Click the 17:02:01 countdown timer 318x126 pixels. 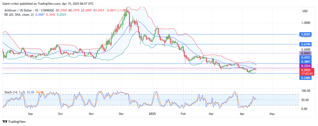307,74
